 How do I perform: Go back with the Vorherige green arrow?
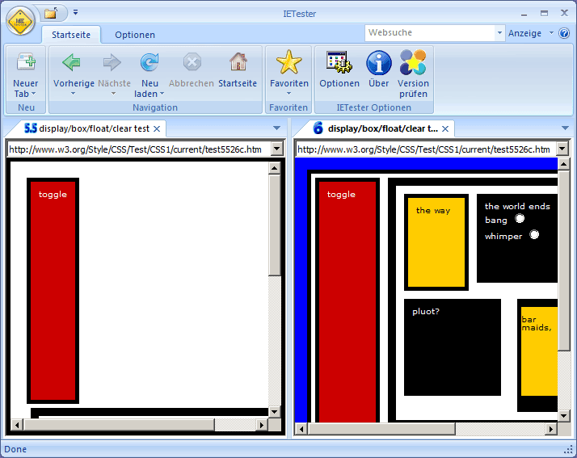coord(71,62)
